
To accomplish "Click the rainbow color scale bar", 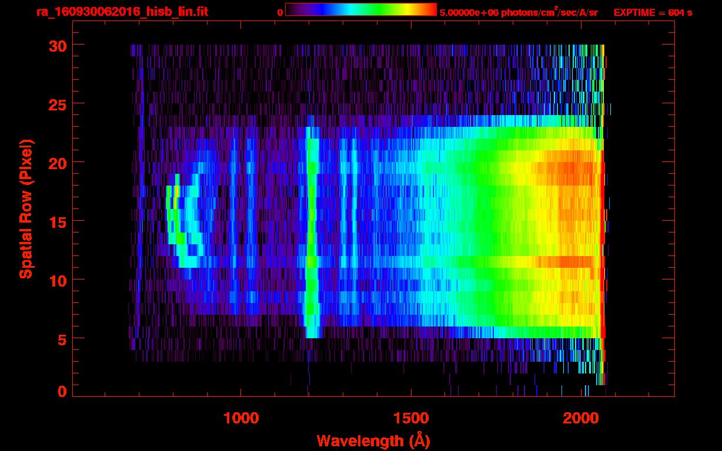I will (x=361, y=9).
